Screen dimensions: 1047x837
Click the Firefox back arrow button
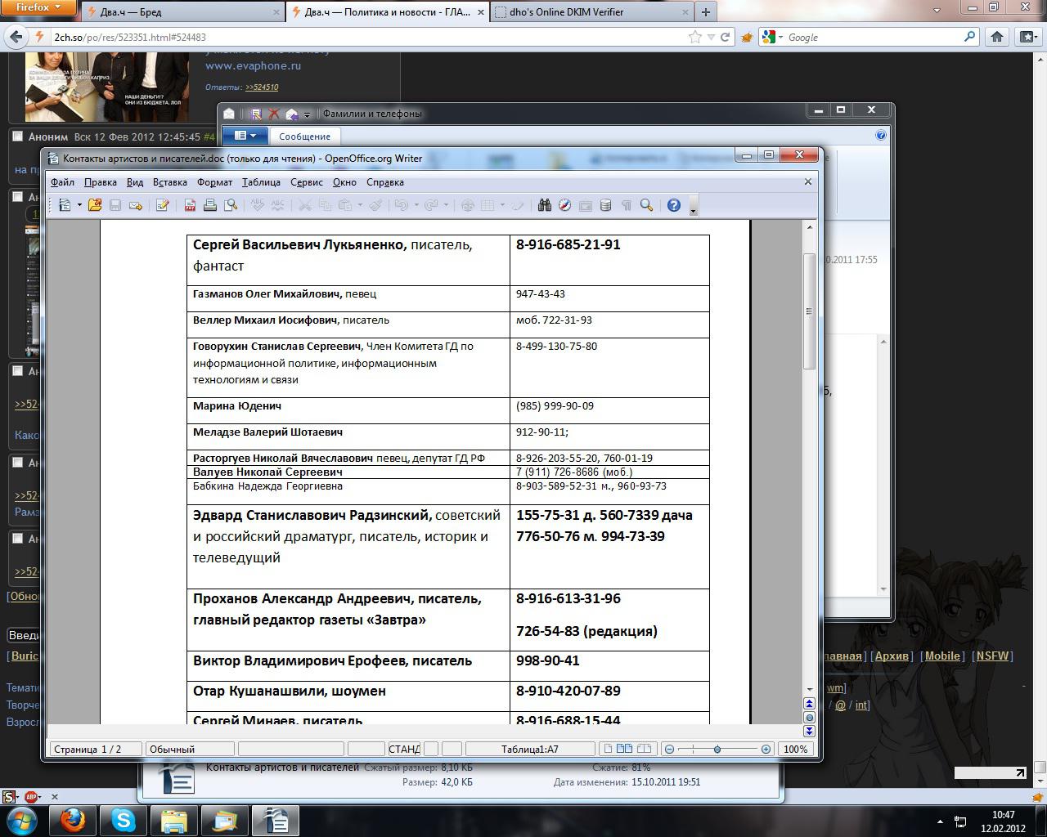point(16,37)
